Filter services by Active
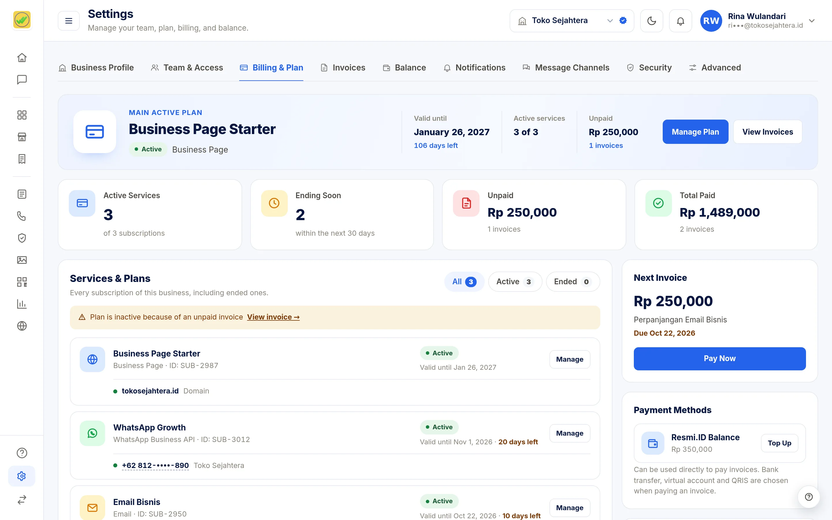The image size is (832, 520). click(515, 282)
